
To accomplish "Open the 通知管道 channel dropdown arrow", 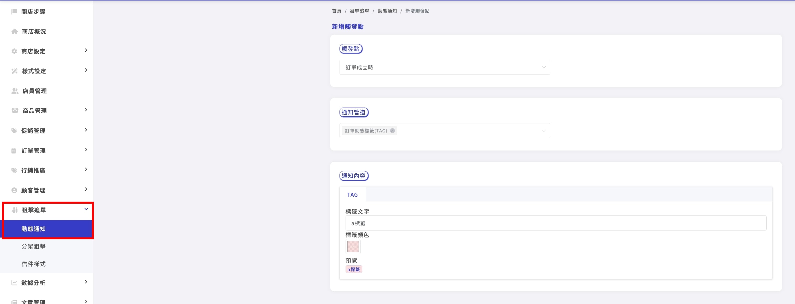I will 544,131.
